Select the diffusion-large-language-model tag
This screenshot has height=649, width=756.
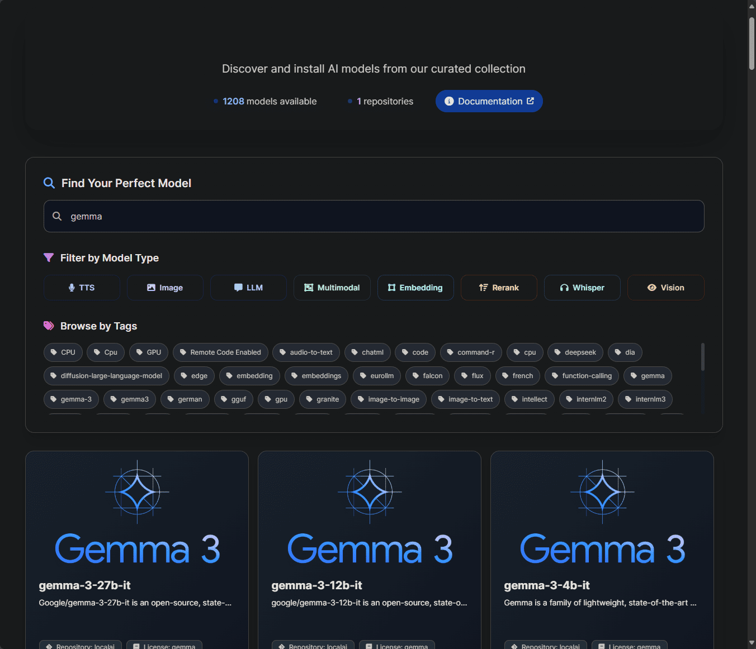(106, 376)
